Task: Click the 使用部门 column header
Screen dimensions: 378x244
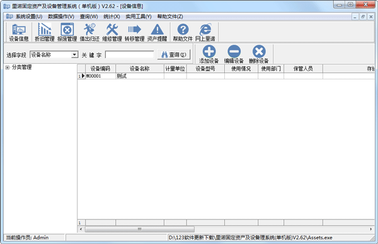Action: pos(271,69)
